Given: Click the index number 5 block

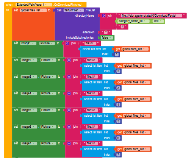Looking at the screenshot, I should point(118,121).
